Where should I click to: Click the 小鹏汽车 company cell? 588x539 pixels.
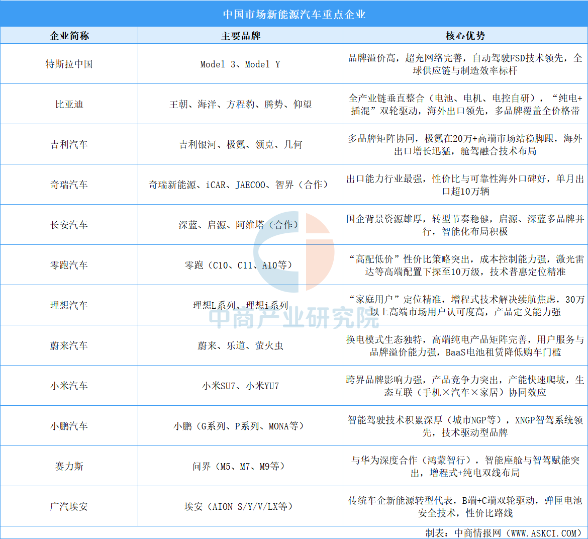[69, 426]
